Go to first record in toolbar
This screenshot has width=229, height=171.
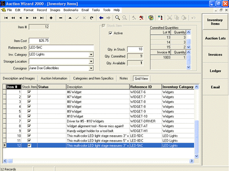(x=6, y=18)
